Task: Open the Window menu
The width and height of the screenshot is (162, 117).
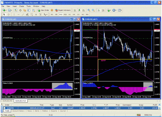Action: 36,6
